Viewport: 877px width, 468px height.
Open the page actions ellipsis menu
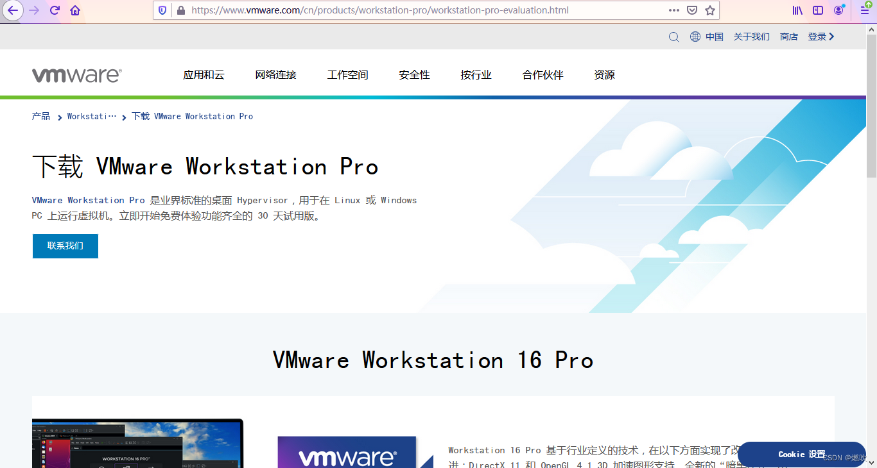tap(673, 10)
